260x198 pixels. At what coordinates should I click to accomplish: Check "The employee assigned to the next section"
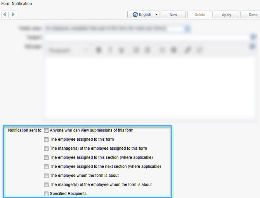(x=46, y=167)
